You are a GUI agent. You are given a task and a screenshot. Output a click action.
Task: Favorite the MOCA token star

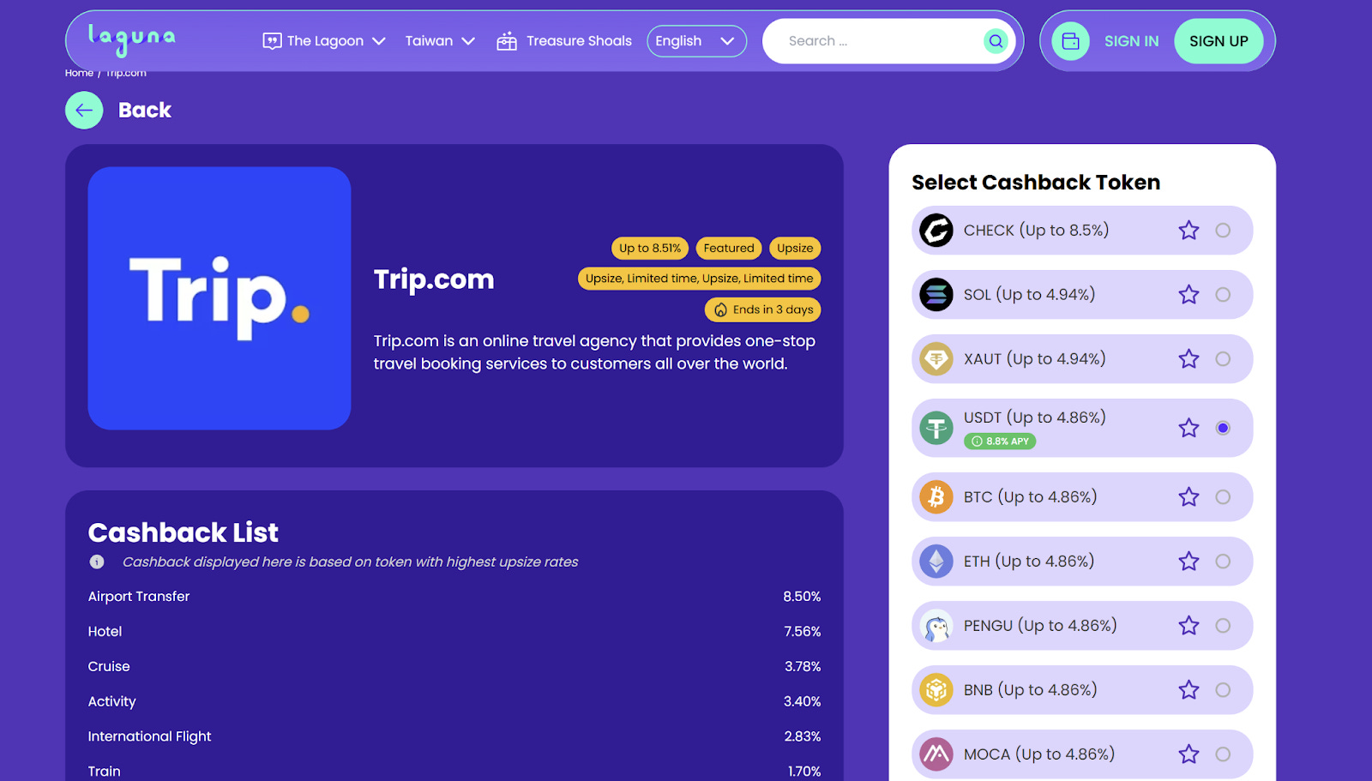pos(1188,754)
